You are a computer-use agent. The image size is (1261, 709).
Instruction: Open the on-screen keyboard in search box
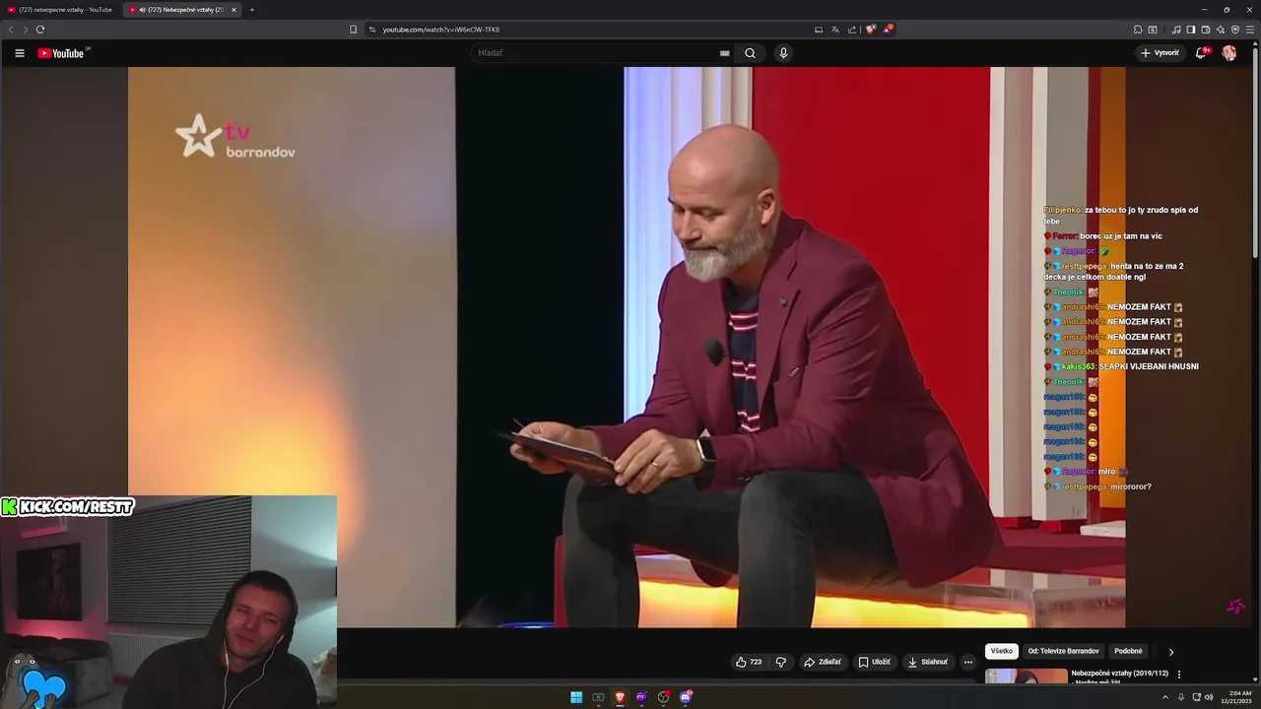pyautogui.click(x=725, y=53)
